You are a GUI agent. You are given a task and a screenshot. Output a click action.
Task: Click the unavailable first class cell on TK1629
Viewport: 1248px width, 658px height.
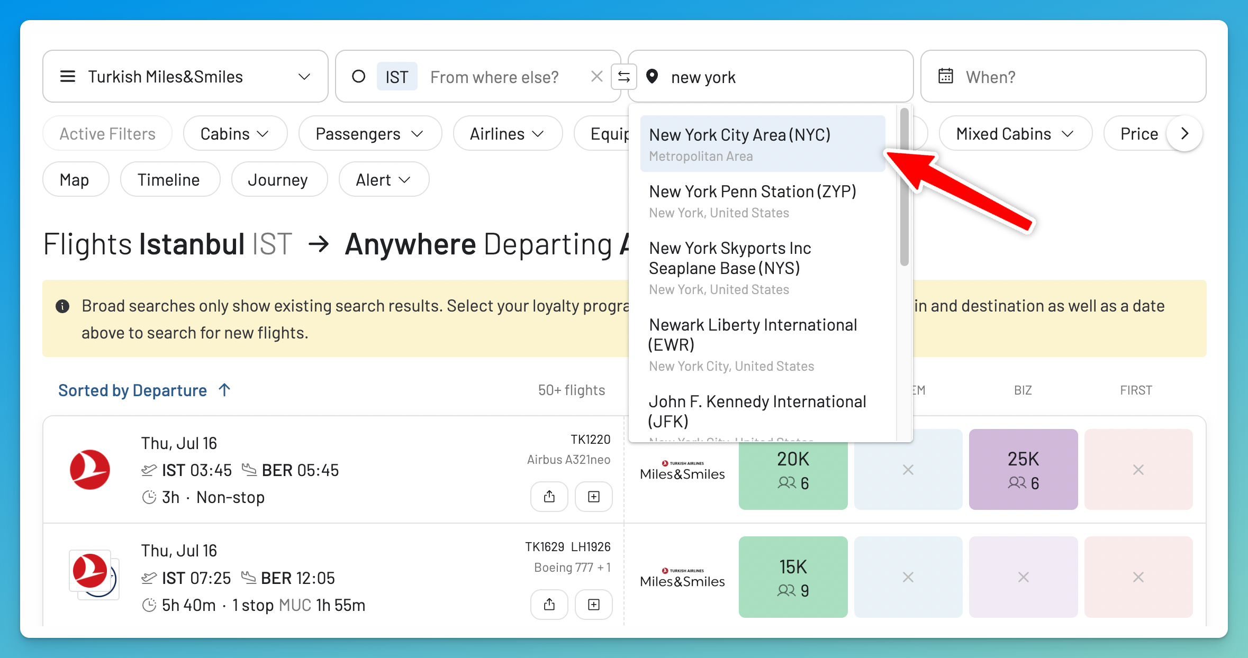(1138, 577)
